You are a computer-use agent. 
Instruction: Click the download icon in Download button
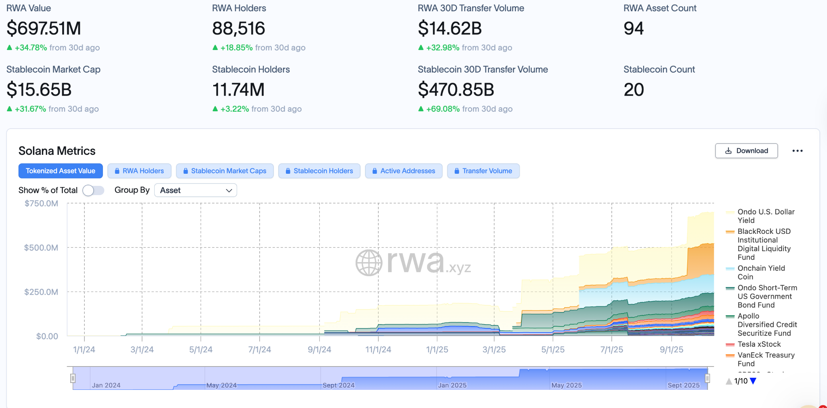728,151
